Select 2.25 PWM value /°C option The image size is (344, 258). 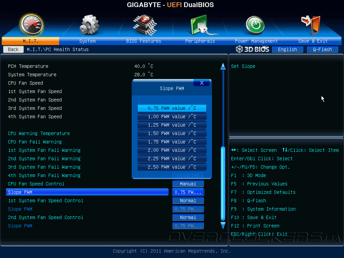tap(172, 159)
